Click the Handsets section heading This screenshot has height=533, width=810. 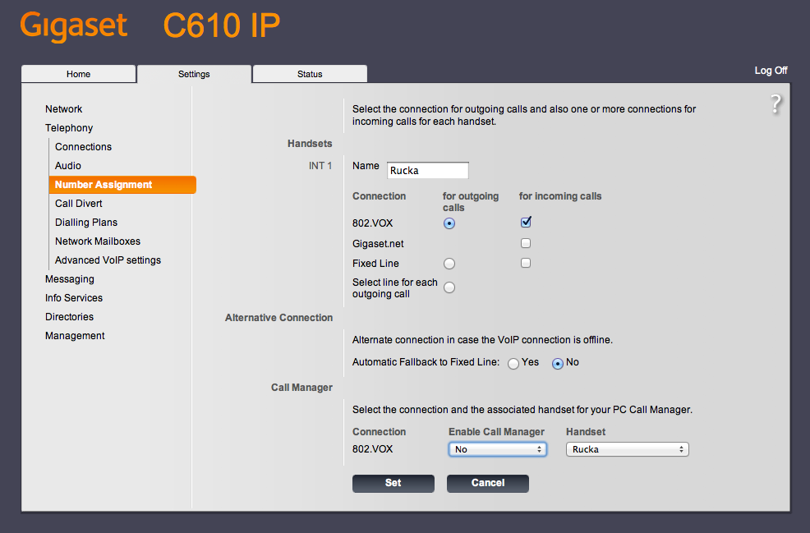(x=310, y=144)
